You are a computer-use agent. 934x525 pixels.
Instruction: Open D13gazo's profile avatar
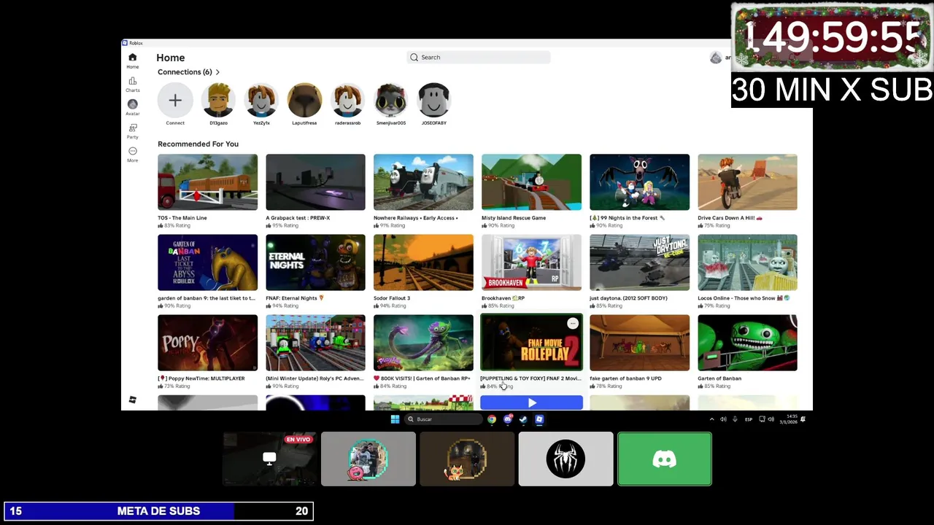pos(218,101)
